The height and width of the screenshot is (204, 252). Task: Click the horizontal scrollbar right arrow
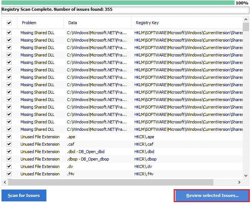coord(239,182)
